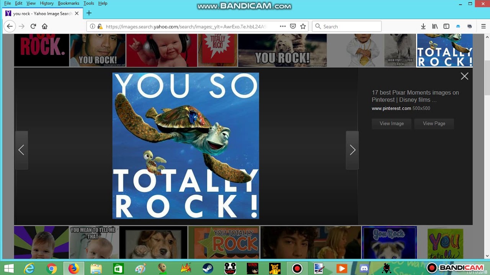Open Discord from taskbar
The image size is (490, 275).
point(364,269)
